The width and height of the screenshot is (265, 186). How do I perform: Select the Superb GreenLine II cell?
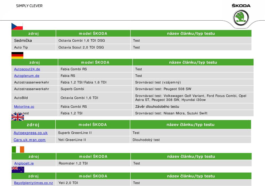tap(93, 133)
